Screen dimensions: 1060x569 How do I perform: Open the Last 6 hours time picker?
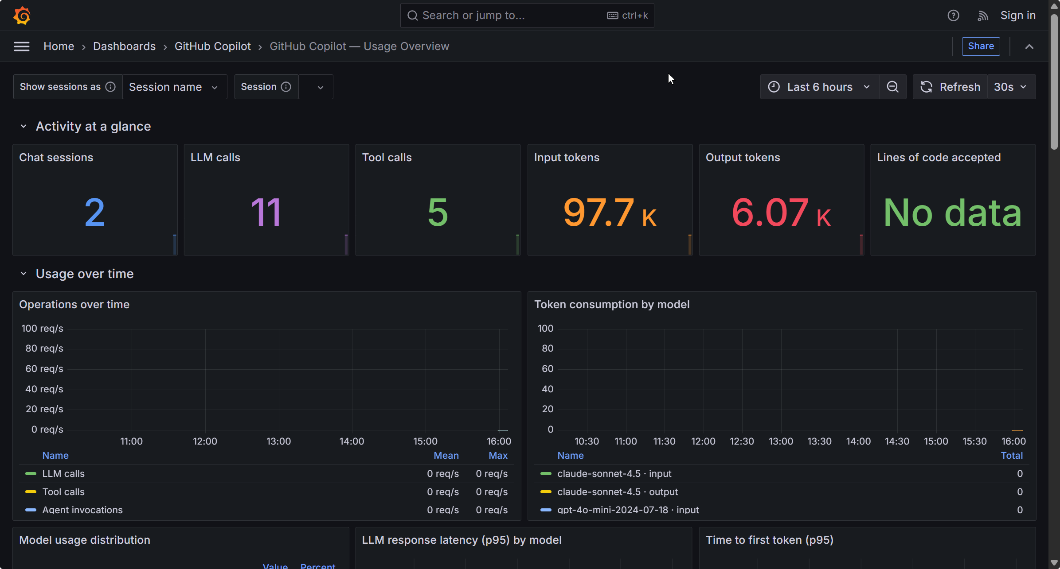[819, 87]
